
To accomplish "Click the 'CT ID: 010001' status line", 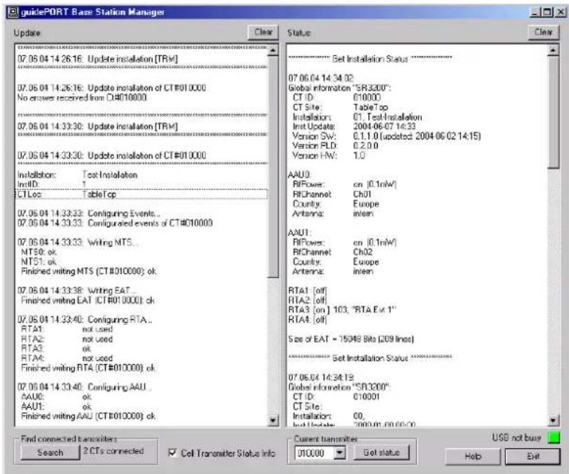I will coord(336,397).
